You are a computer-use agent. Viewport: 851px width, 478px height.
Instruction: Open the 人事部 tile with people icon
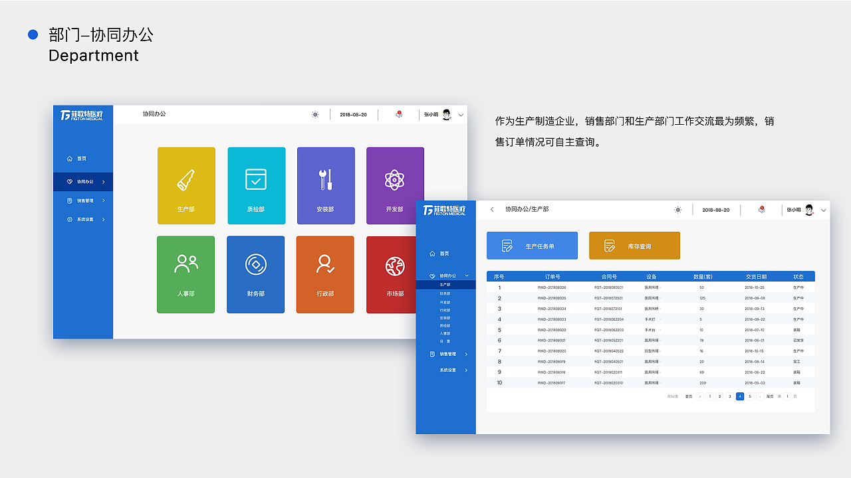[x=186, y=274]
